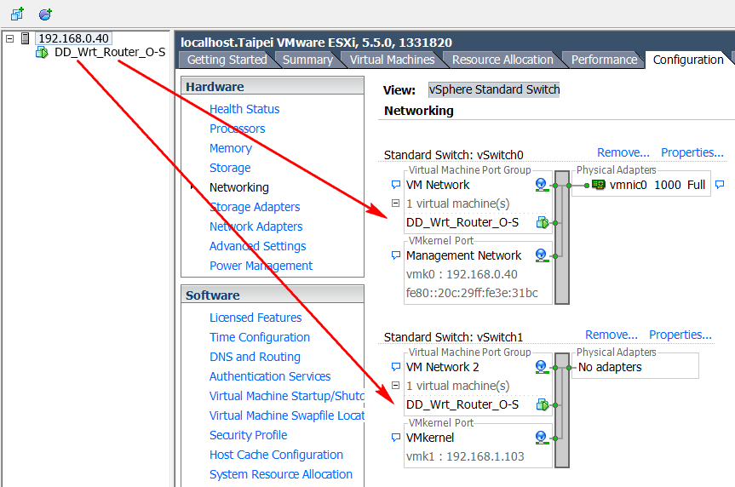Click the speech bubble icon right of vmnic0
735x487 pixels.
[720, 185]
